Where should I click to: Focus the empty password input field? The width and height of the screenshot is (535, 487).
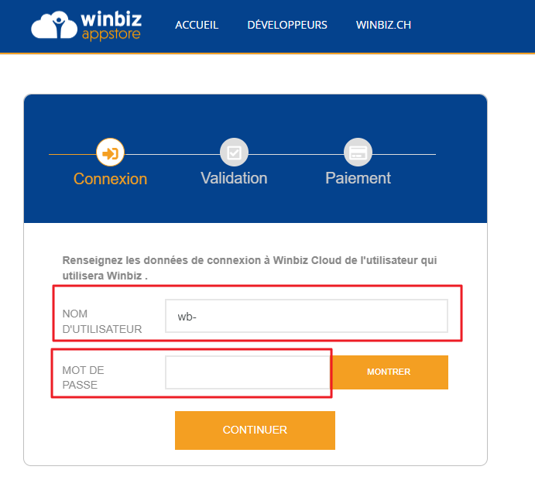(248, 372)
